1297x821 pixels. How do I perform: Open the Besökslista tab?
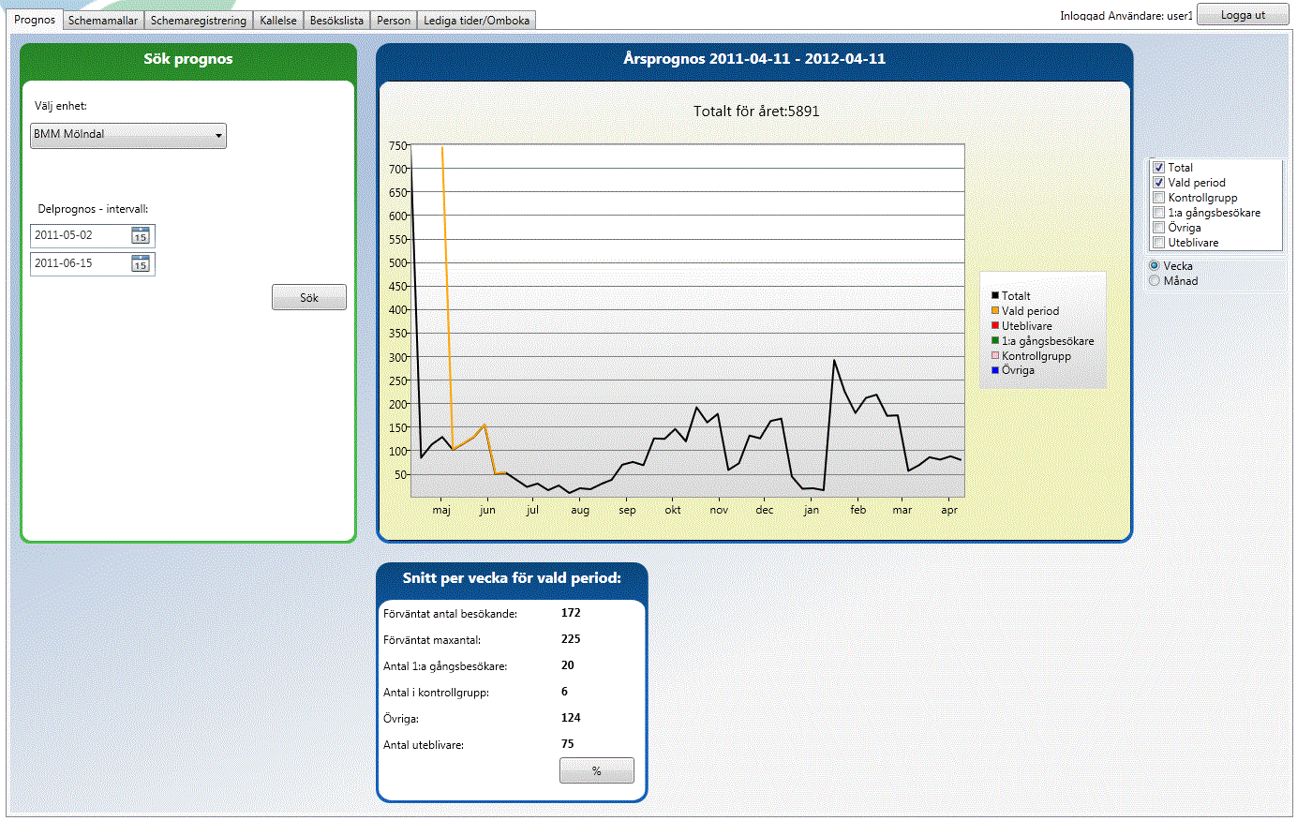click(x=336, y=21)
